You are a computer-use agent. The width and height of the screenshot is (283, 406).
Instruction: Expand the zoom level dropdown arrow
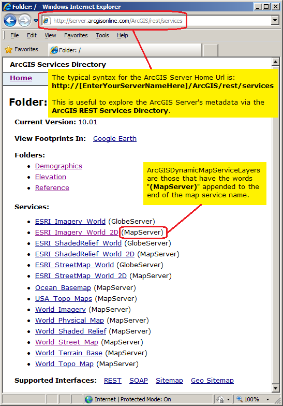268,400
